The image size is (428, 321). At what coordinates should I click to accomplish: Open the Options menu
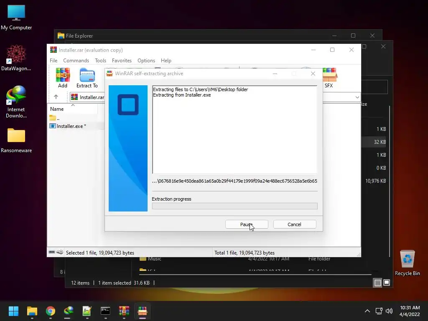click(146, 60)
